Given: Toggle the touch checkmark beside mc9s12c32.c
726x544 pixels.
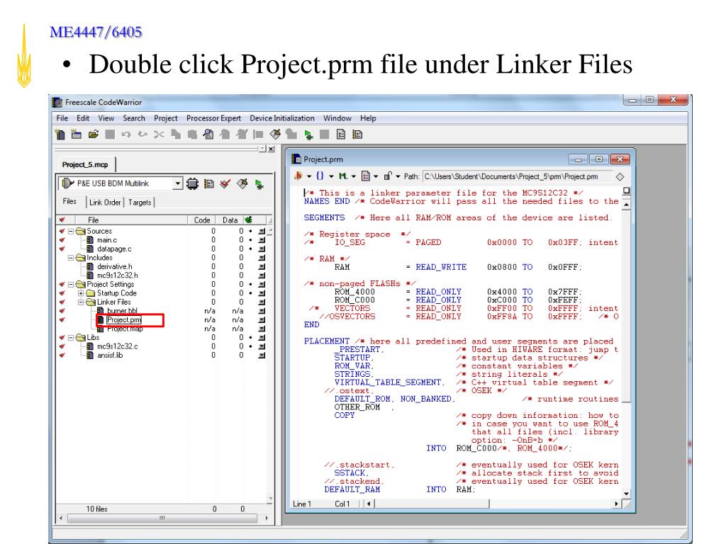Looking at the screenshot, I should click(62, 346).
